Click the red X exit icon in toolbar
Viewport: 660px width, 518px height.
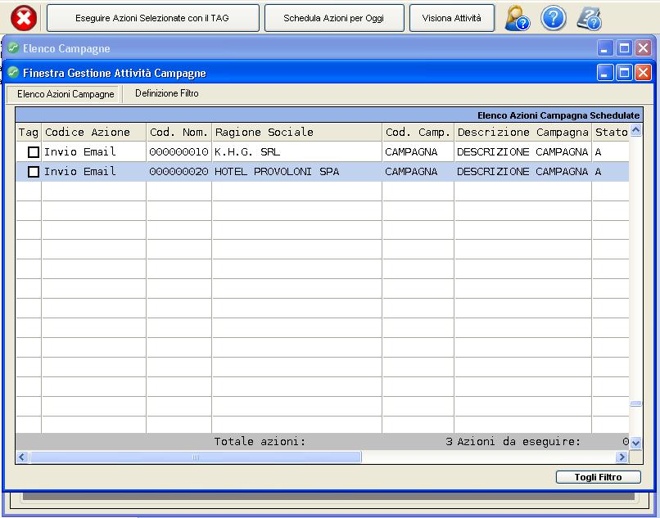pos(24,18)
